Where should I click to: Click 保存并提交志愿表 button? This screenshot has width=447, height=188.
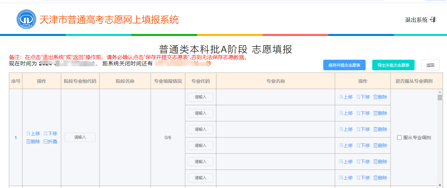click(x=344, y=65)
